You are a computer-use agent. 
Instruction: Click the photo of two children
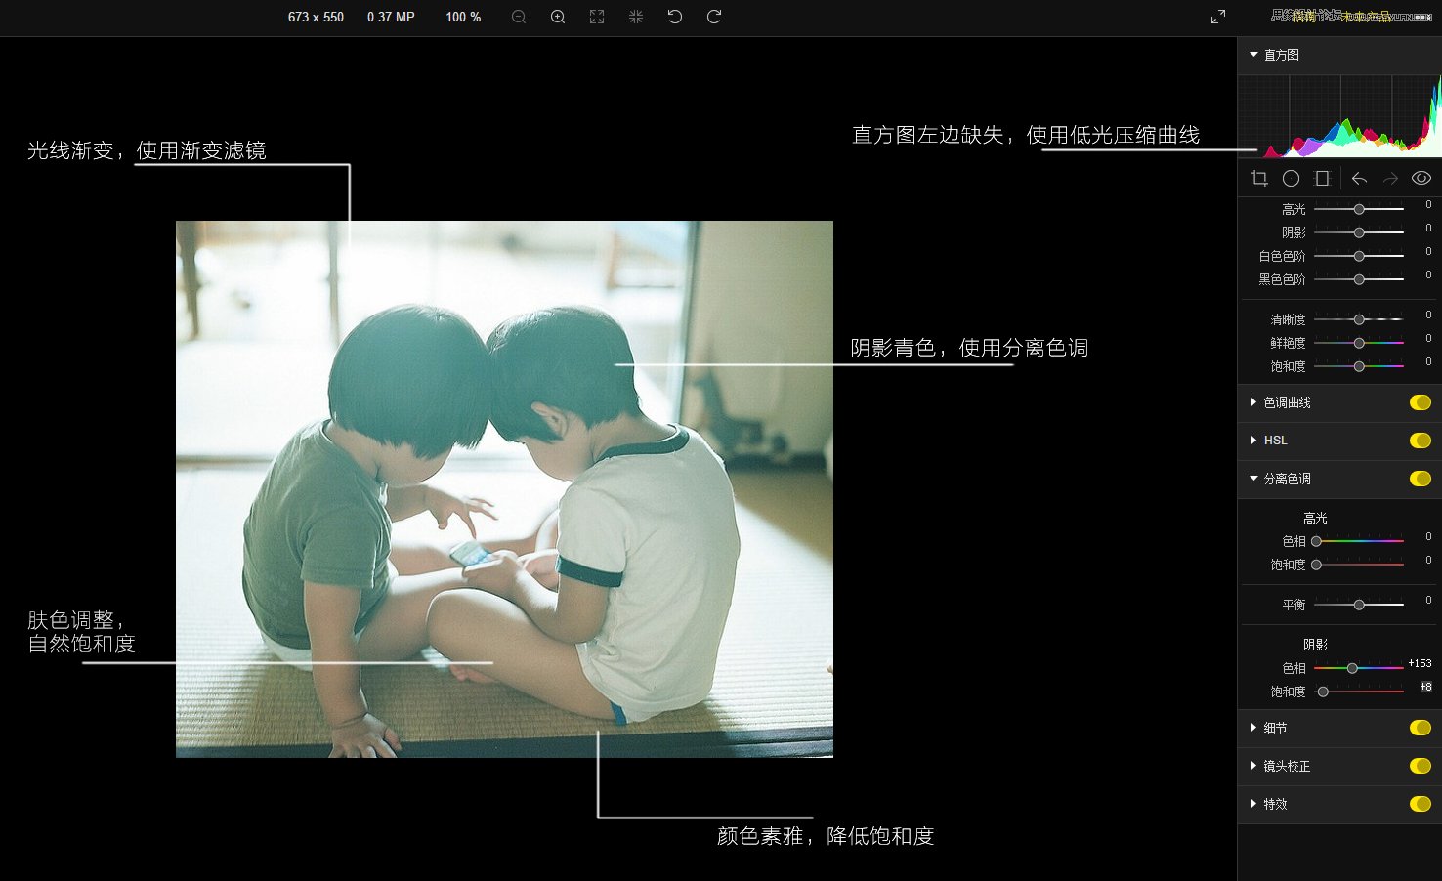(504, 488)
